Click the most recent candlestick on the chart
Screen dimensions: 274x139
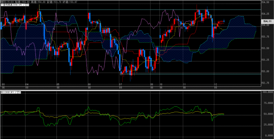coord(224,21)
